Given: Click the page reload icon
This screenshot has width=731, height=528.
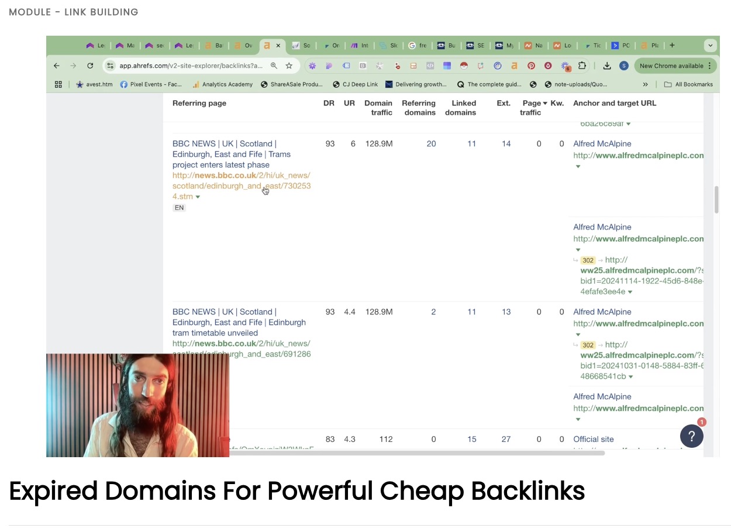Looking at the screenshot, I should (90, 66).
